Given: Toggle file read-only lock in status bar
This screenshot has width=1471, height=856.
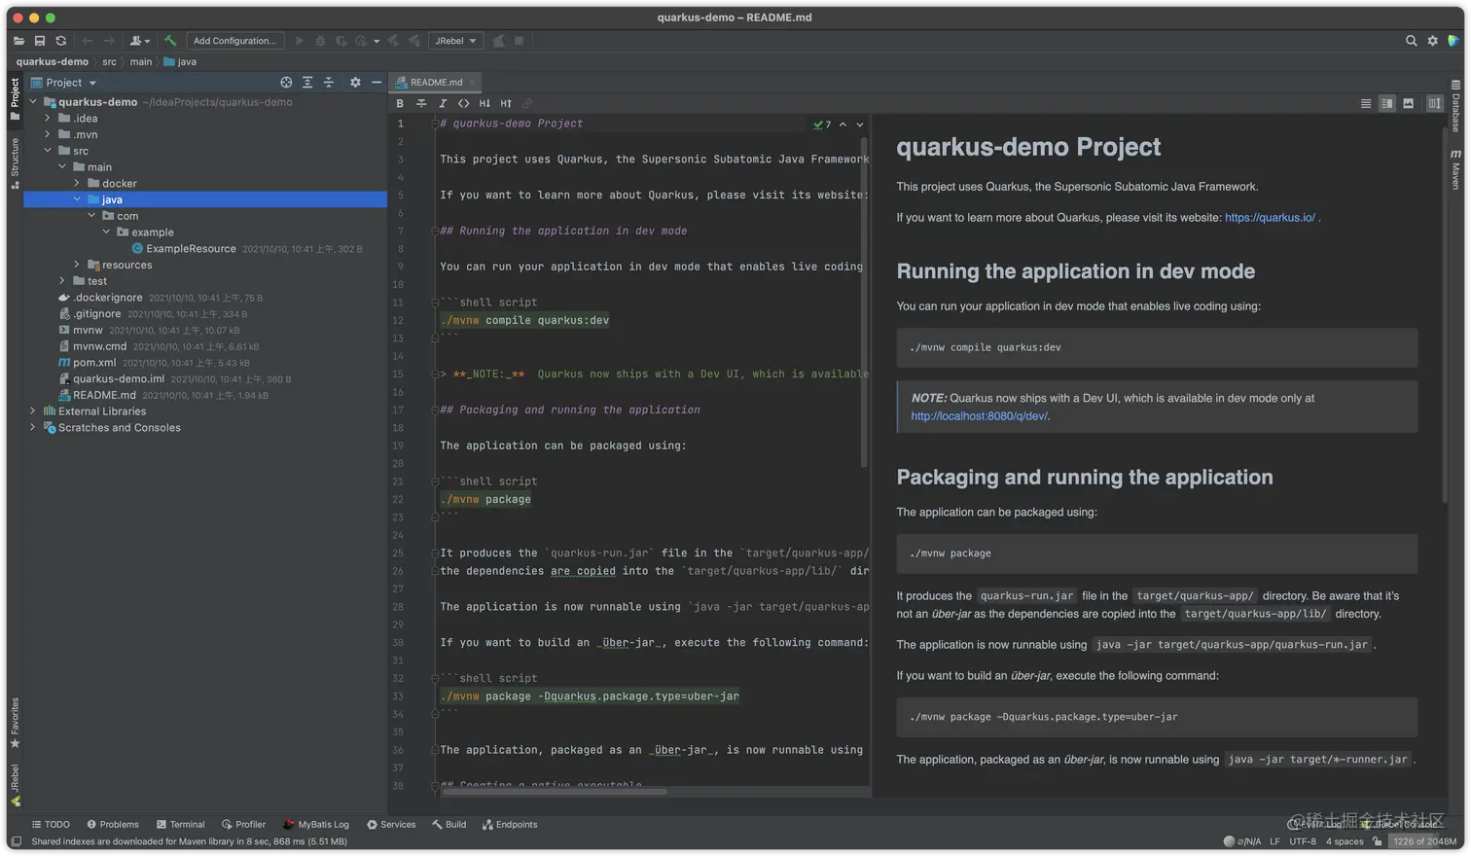Looking at the screenshot, I should point(1377,841).
